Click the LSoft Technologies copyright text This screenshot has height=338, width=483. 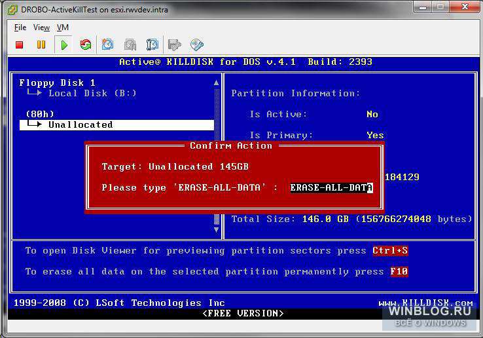click(x=119, y=303)
